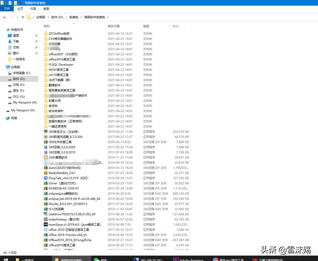Switch to Adobe Premiere in the taskbar

click(188, 259)
